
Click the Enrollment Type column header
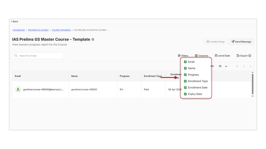pos(153,76)
